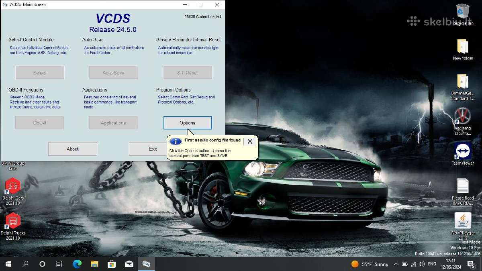The height and width of the screenshot is (271, 482).
Task: Open Task View on the taskbar
Action: [59, 264]
